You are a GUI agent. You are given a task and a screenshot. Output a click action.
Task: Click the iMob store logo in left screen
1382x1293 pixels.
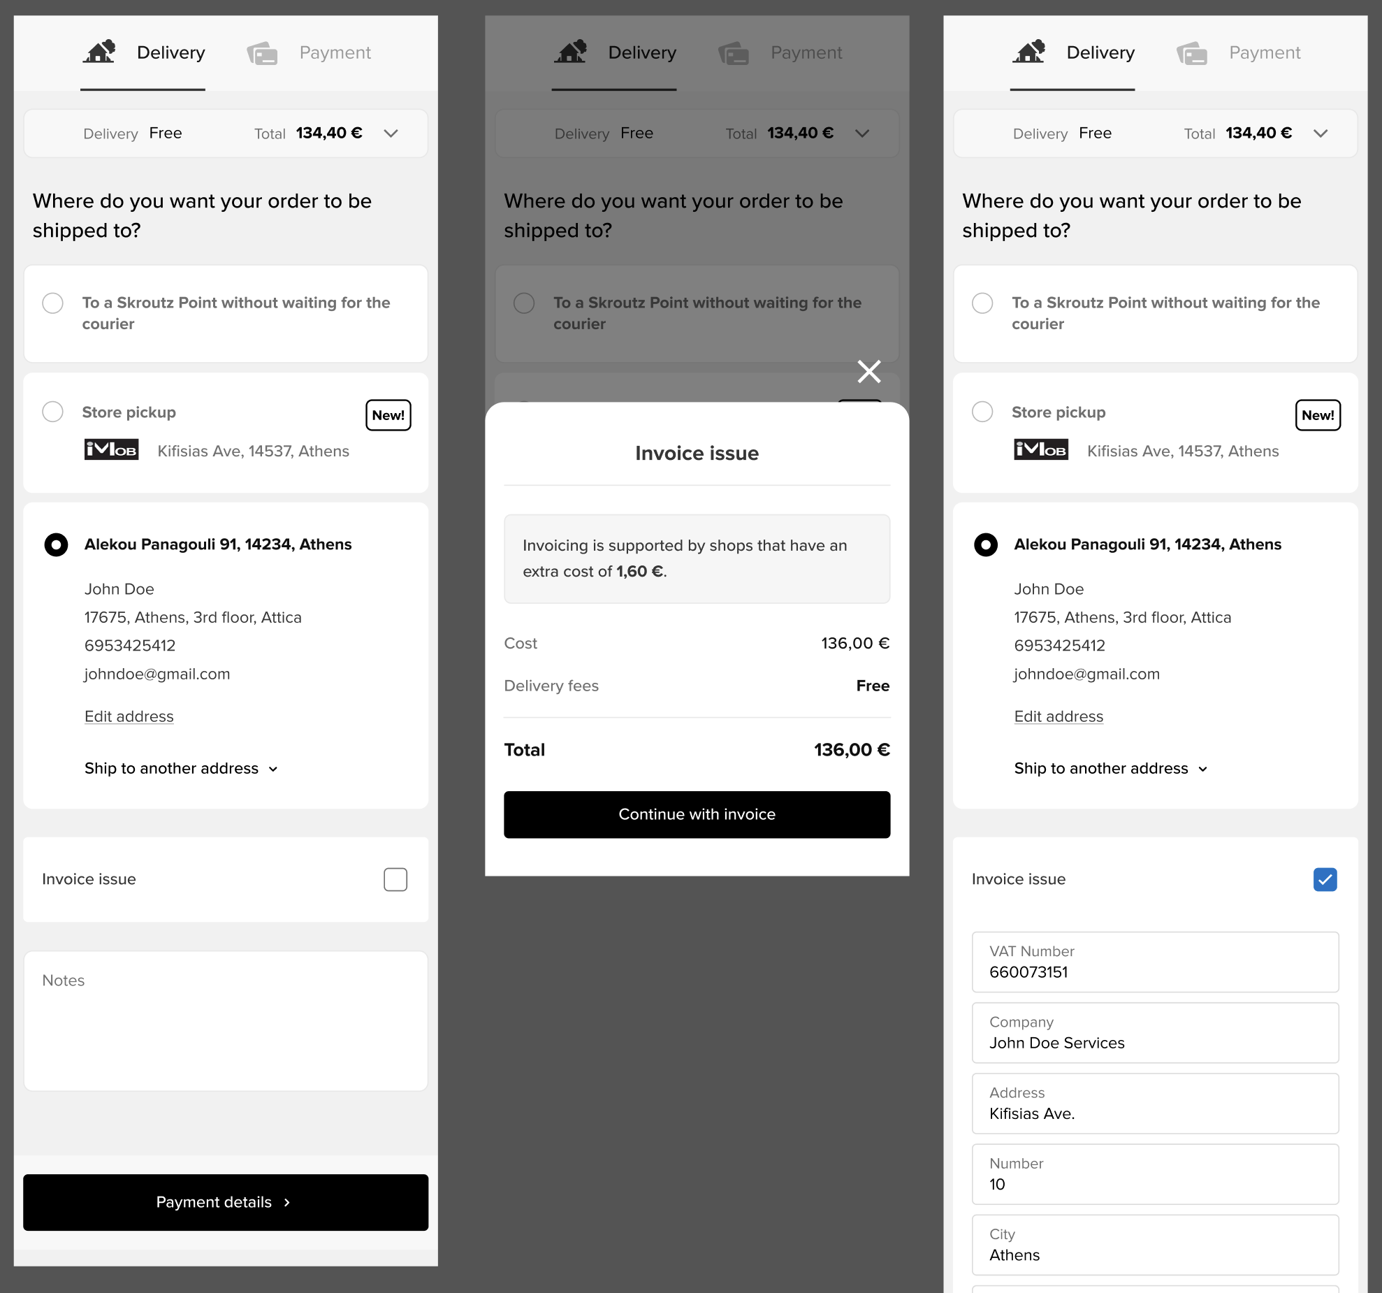pos(111,450)
